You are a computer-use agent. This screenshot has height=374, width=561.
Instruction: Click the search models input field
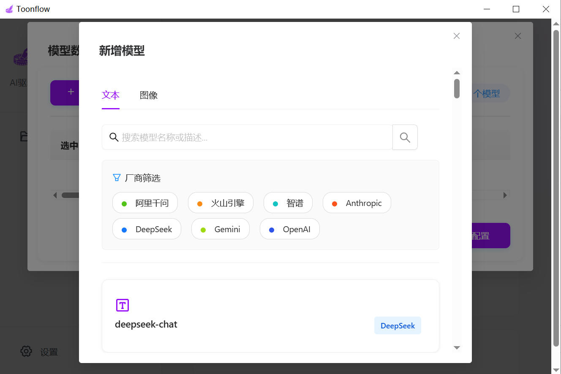pos(253,137)
